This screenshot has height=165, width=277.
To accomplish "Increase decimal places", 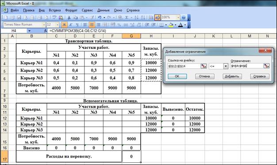I will point(132,25).
